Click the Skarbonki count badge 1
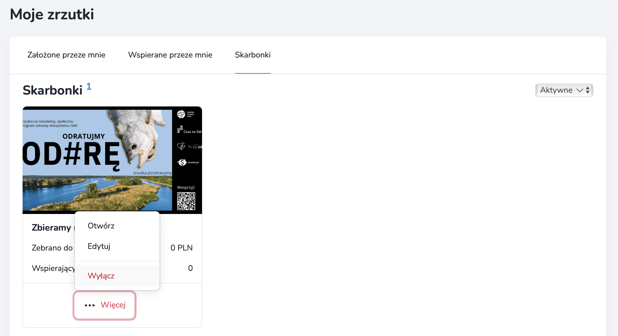This screenshot has height=336, width=618. (89, 87)
